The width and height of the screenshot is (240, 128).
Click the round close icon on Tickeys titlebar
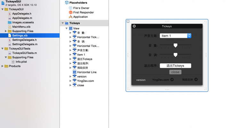click(134, 26)
